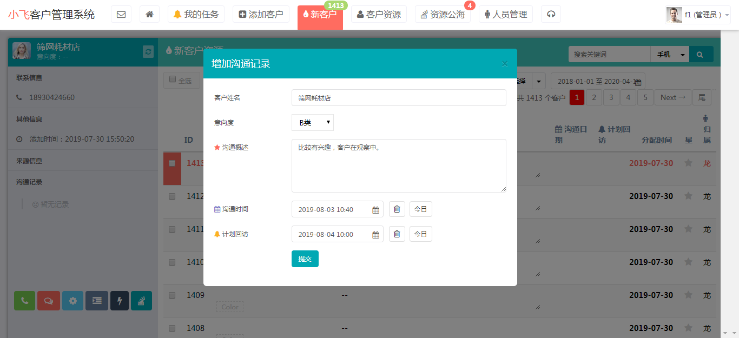This screenshot has height=338, width=739.
Task: Open the f1 (管理员) user menu
Action: click(x=698, y=15)
